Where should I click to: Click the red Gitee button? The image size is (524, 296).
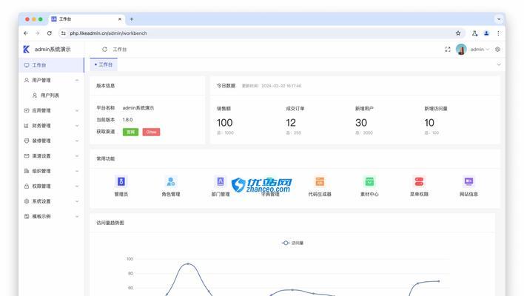151,132
